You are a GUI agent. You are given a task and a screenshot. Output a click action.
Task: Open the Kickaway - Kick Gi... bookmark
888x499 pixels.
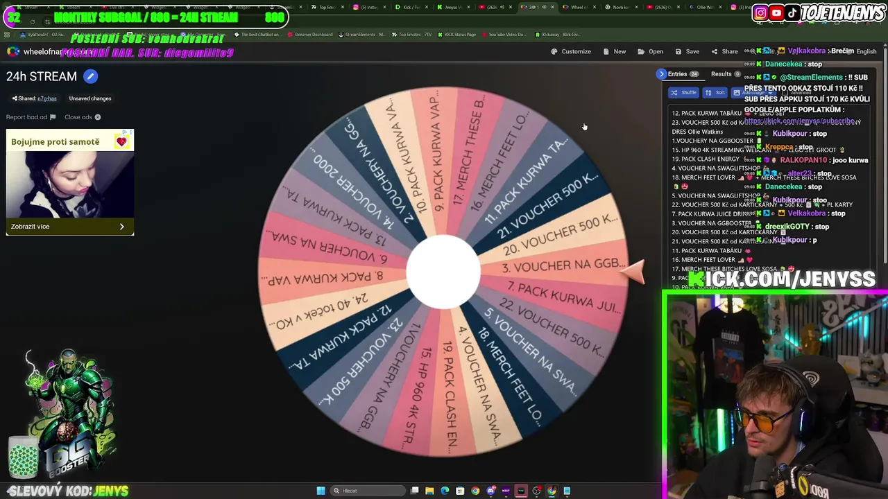coord(557,34)
